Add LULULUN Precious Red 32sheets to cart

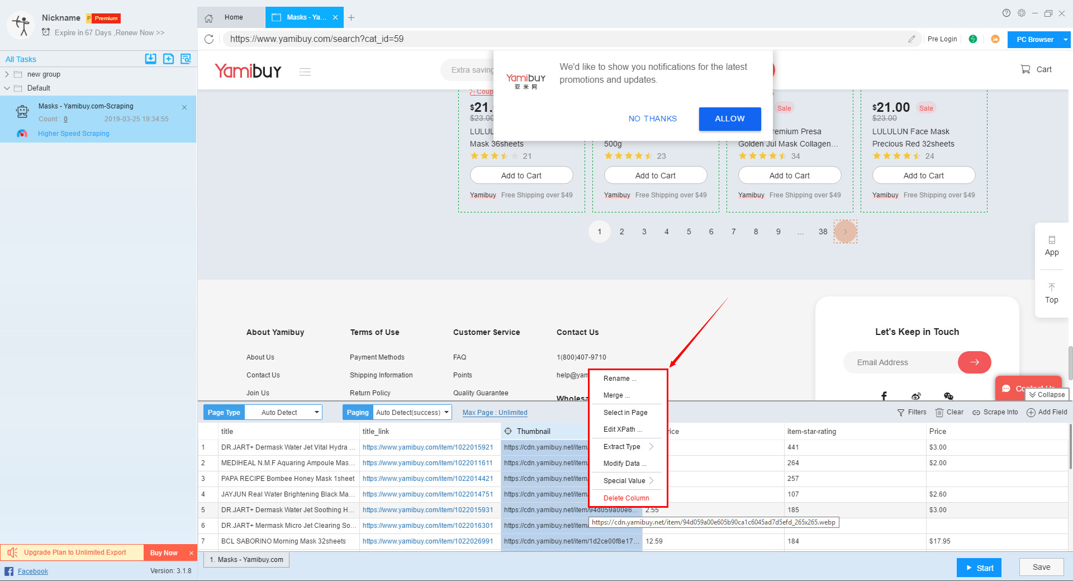point(924,176)
